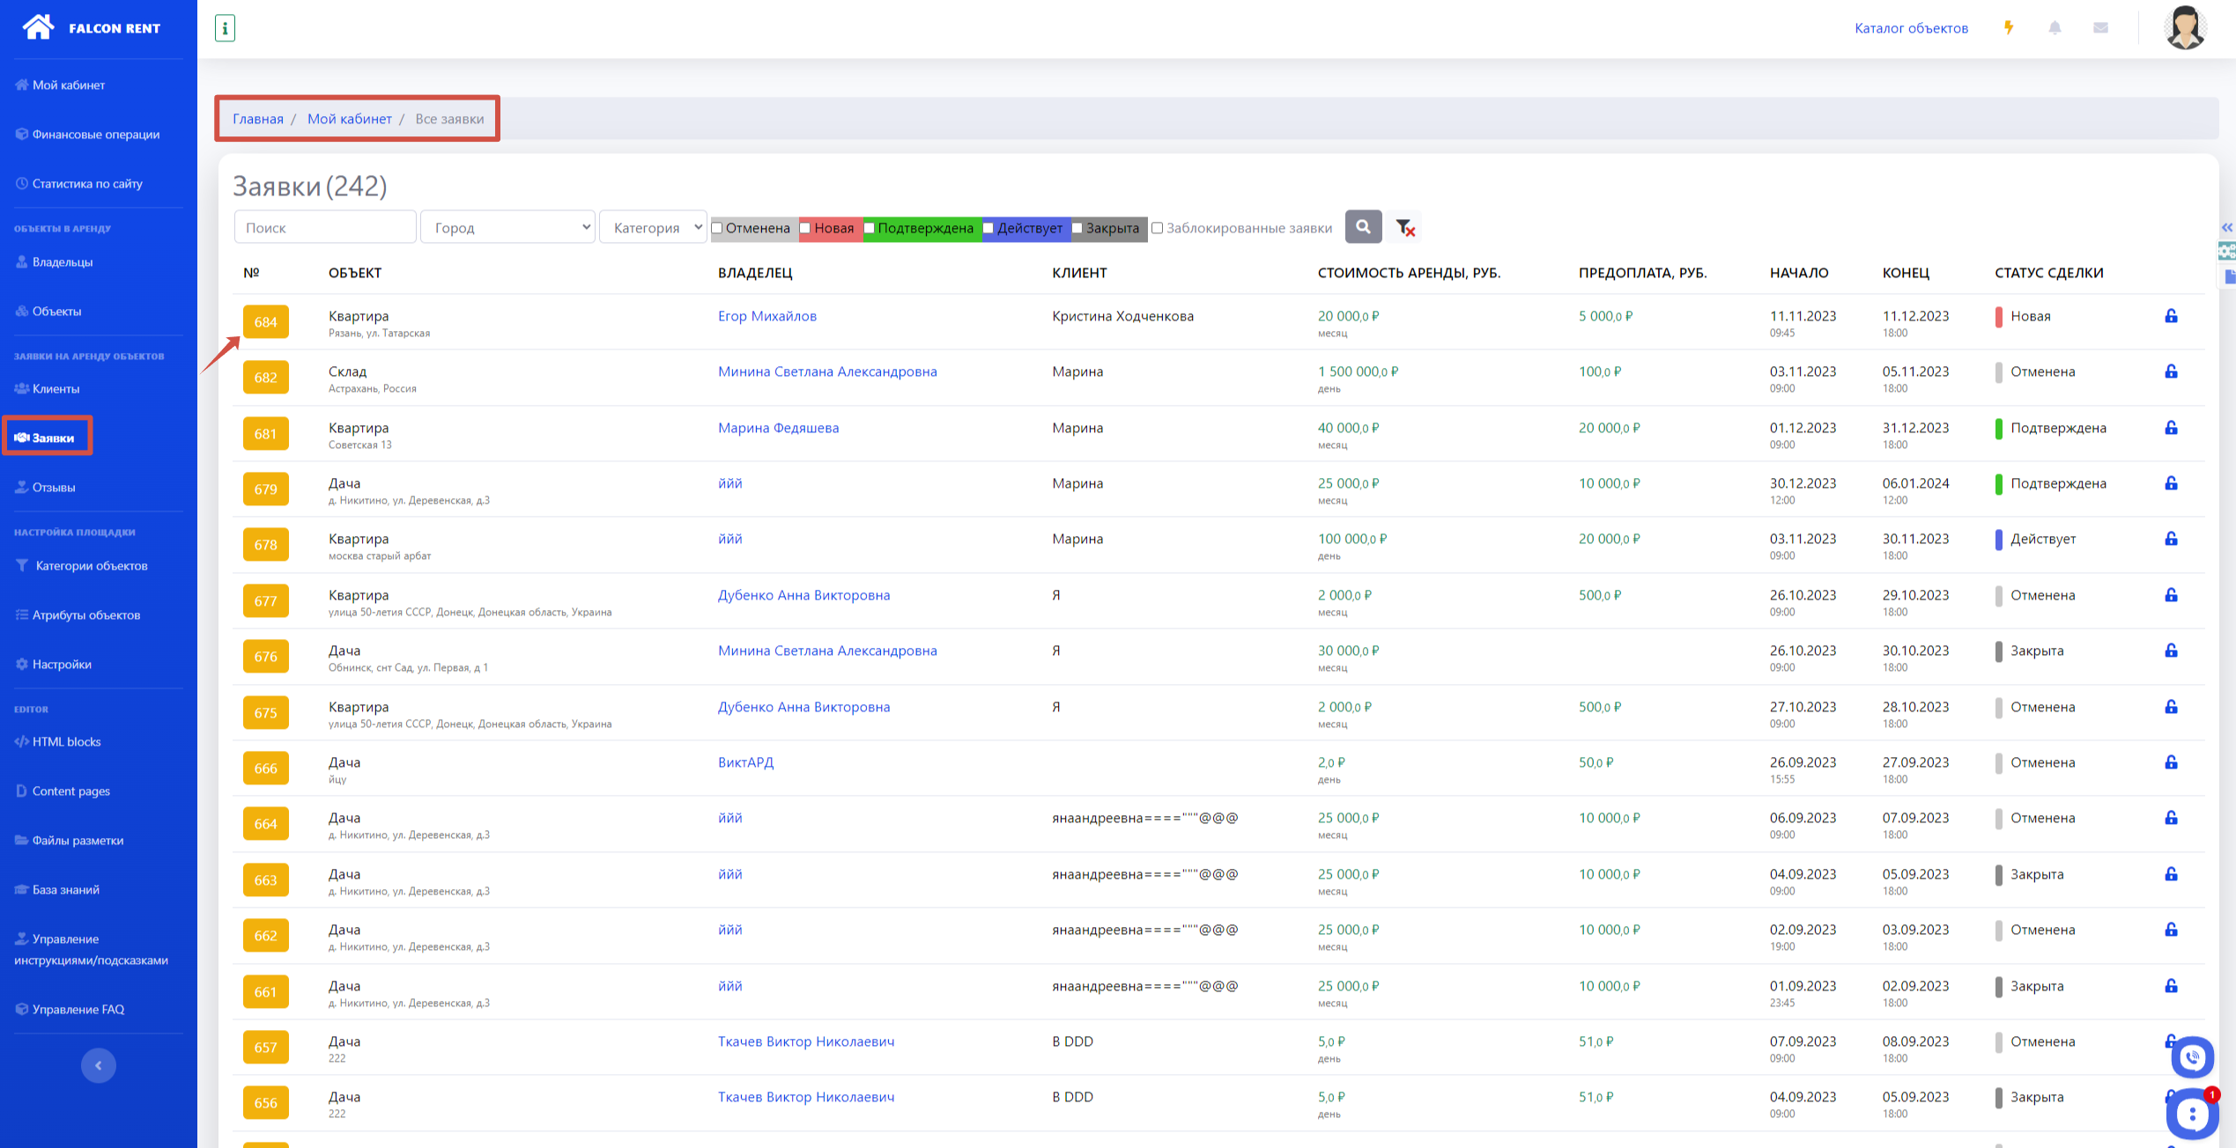Screen dimensions: 2236x1148
Task: Go to Клиенты in the sidebar
Action: 56,388
